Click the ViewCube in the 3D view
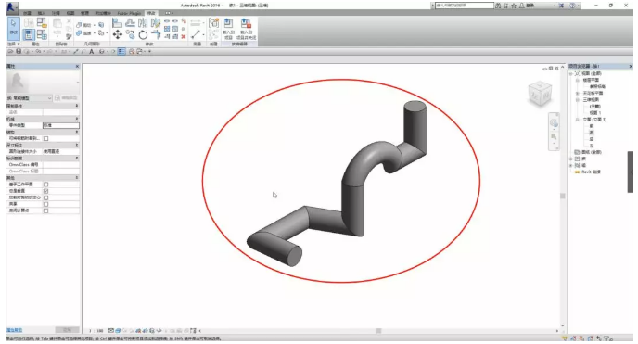 (540, 94)
